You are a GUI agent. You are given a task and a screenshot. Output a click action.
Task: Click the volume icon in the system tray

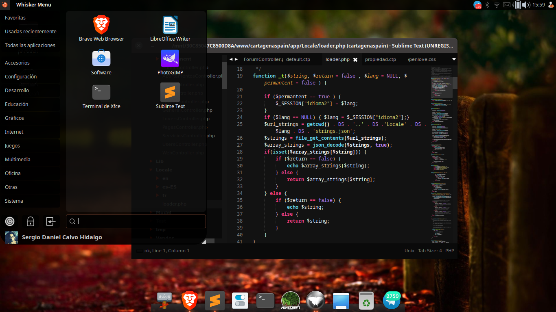[x=526, y=5]
